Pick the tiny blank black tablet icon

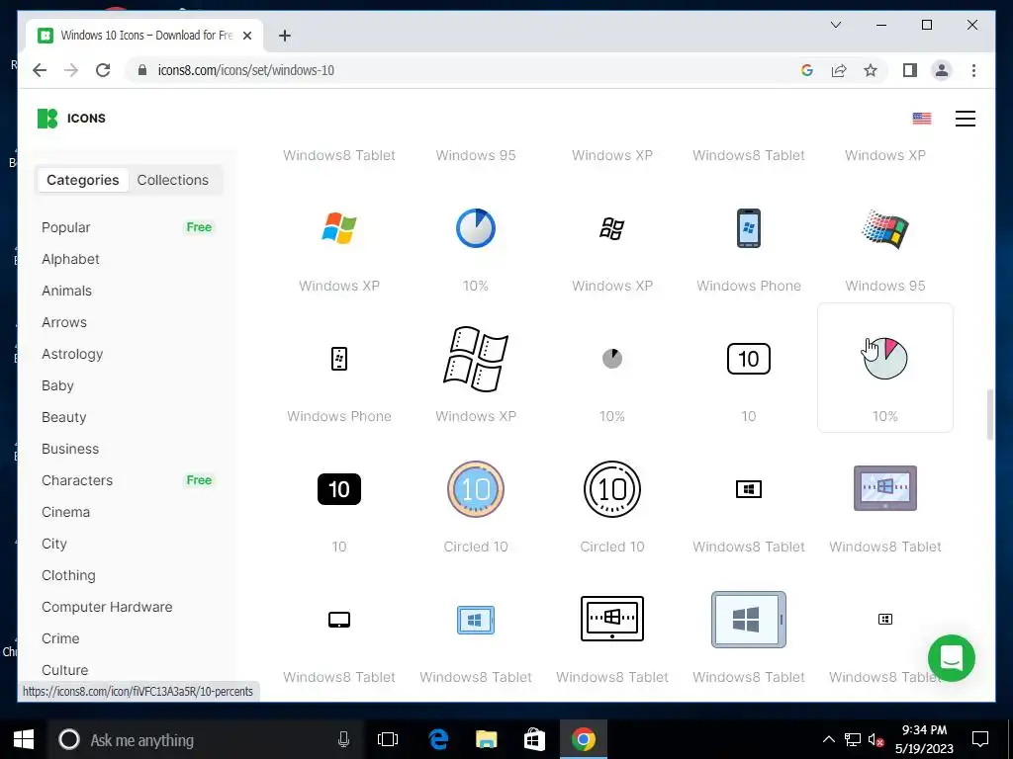click(339, 620)
